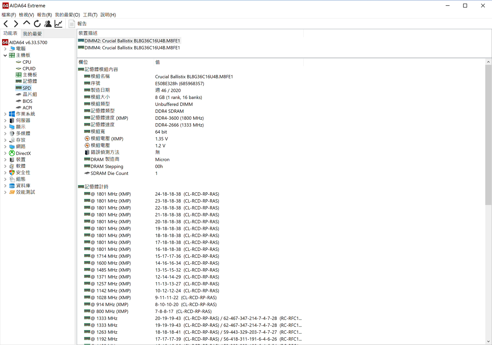Expand the DirectX tree node

click(x=5, y=153)
